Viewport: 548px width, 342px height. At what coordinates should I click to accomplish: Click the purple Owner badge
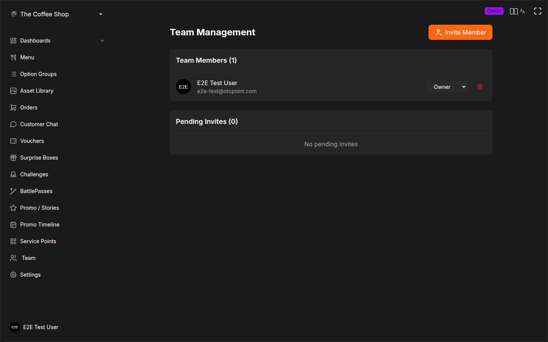494,11
